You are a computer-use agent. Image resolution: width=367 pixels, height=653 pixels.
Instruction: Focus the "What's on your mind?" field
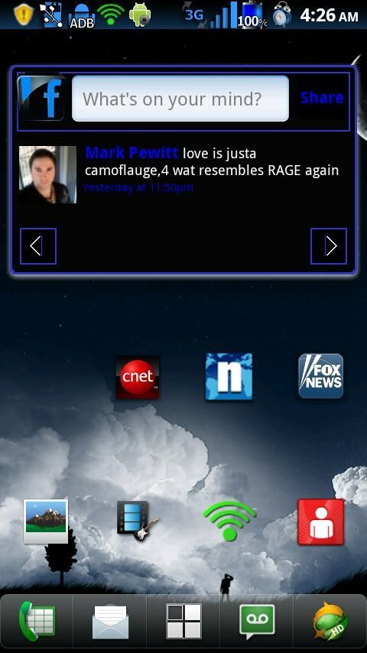click(x=180, y=99)
